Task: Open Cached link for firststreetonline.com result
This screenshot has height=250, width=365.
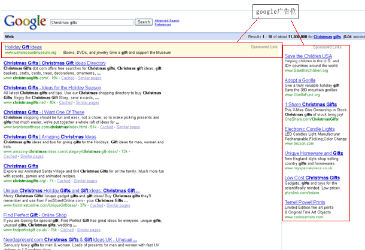Action: [x=96, y=205]
